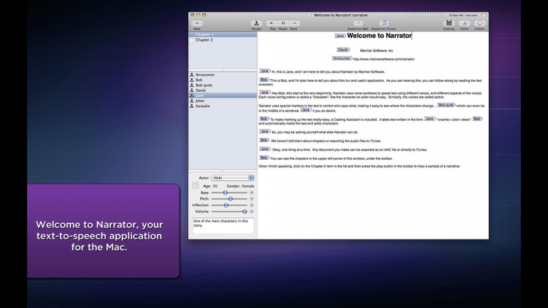Click the Export to iTunes icon
The width and height of the screenshot is (548, 308).
tap(384, 23)
